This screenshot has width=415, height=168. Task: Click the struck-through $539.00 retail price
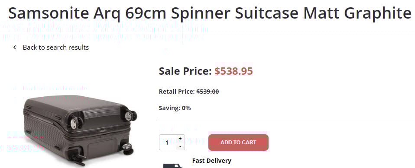point(207,92)
